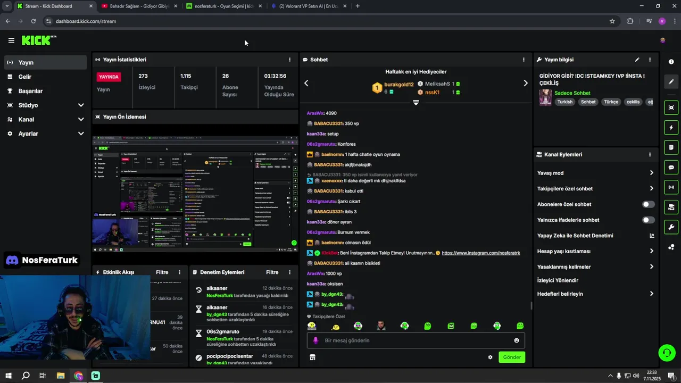The height and width of the screenshot is (383, 681).
Task: Open Yavaş mod options arrow
Action: [651, 173]
